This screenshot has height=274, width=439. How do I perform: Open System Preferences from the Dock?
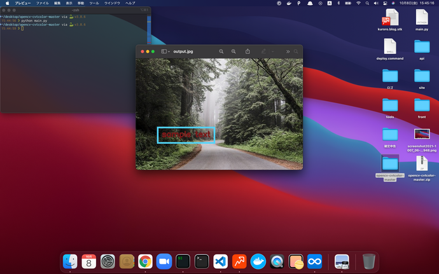[108, 261]
